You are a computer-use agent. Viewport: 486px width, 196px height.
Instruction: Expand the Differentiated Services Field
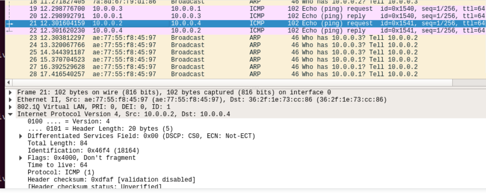click(x=21, y=136)
